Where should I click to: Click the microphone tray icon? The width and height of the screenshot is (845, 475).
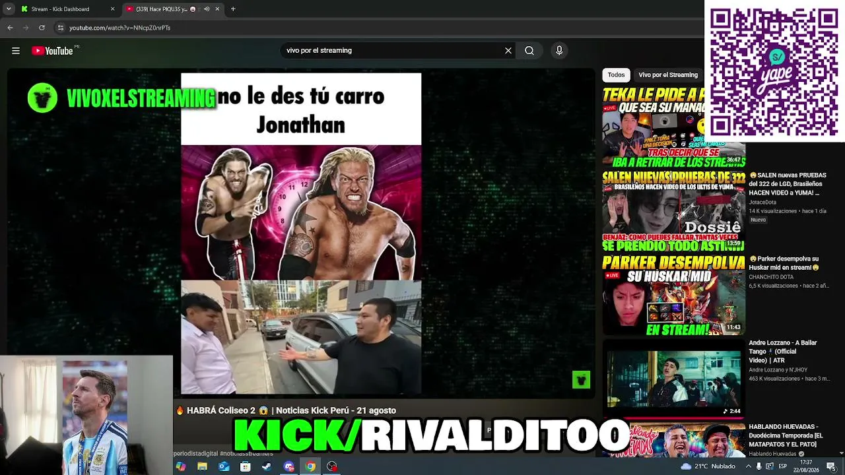click(x=759, y=466)
